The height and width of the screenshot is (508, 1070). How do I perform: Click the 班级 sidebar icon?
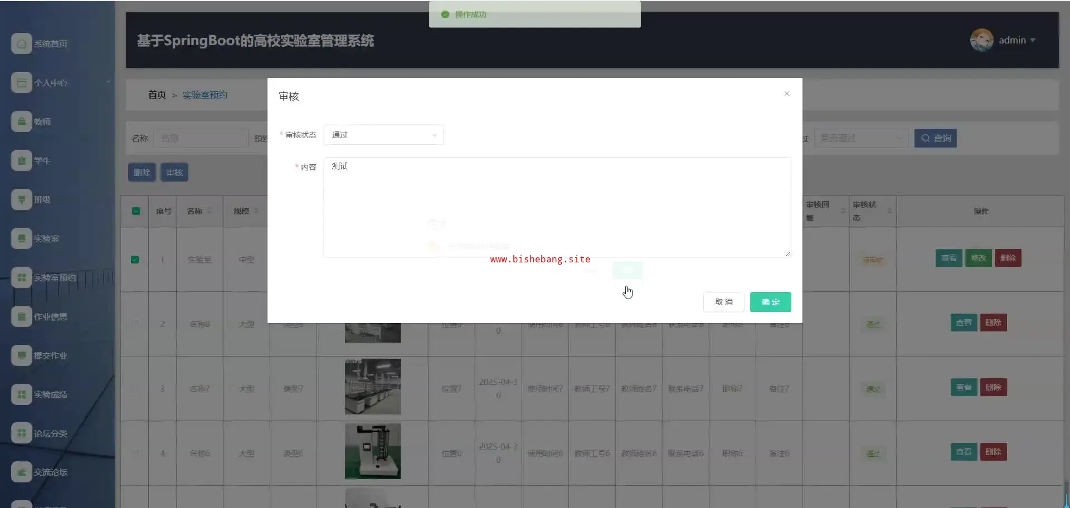pos(21,199)
